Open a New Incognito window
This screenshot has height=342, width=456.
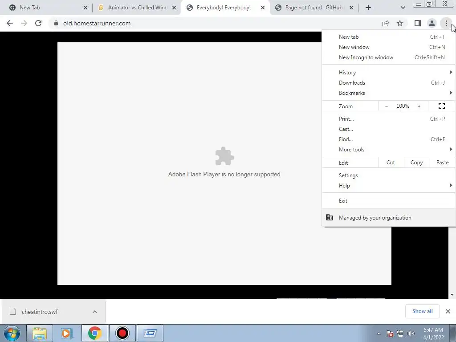click(388, 57)
